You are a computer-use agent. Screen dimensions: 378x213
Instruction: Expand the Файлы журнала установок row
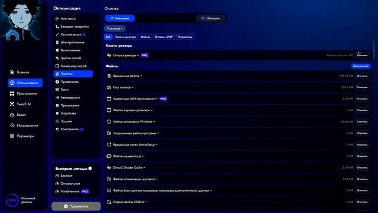[152, 110]
